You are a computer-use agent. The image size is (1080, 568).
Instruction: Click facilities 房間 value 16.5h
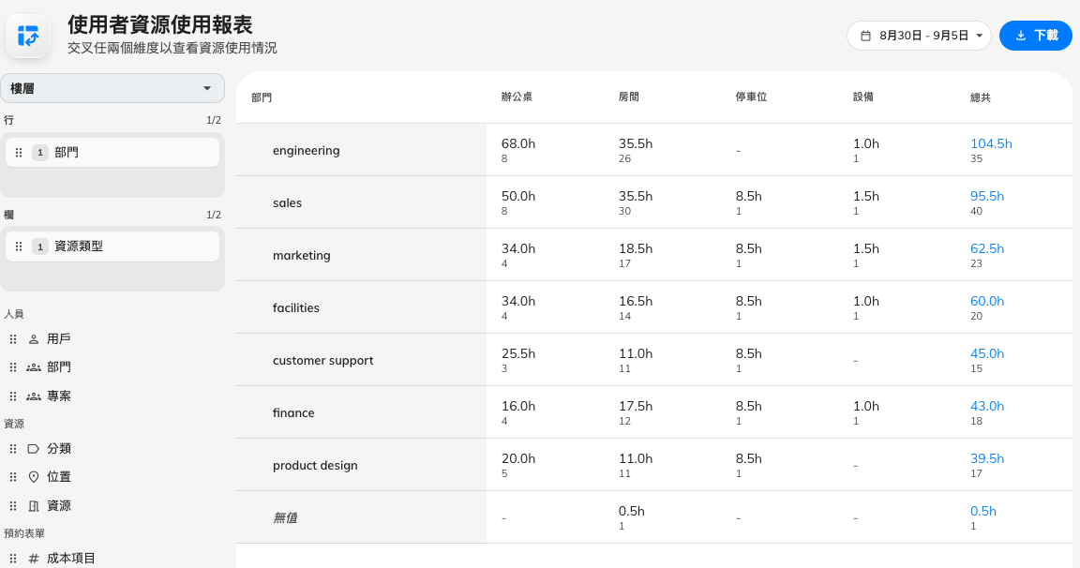pos(635,301)
